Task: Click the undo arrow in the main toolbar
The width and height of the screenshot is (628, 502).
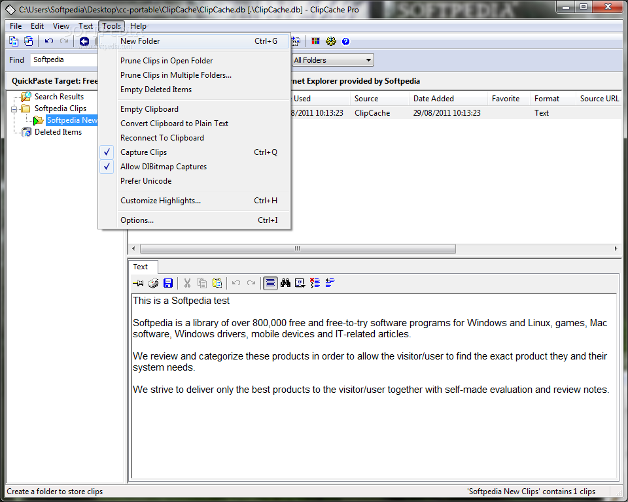Action: (x=49, y=41)
